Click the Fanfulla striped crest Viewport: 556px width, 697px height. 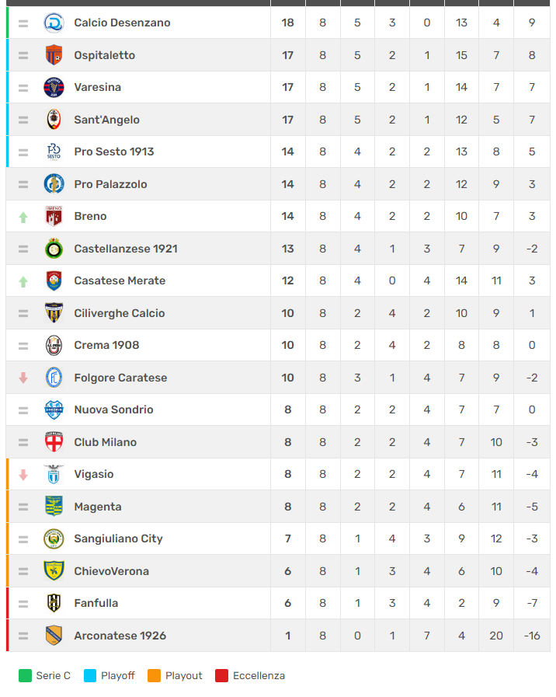coord(54,603)
